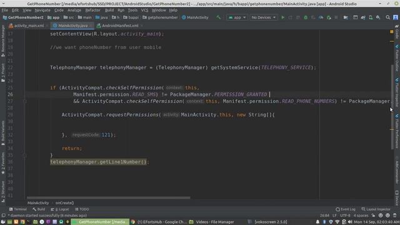
Task: Open the Favorites sidebar tab
Action: pyautogui.click(x=3, y=163)
